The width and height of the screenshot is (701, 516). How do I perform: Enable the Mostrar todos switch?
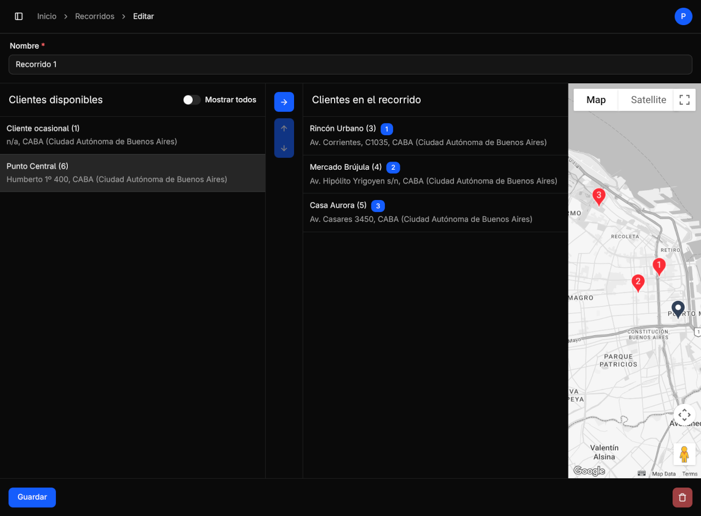click(x=192, y=100)
